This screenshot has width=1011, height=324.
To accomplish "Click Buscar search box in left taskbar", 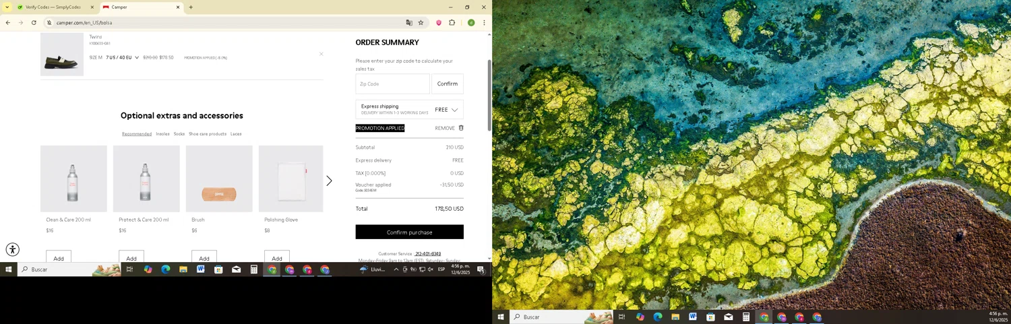I will point(69,269).
